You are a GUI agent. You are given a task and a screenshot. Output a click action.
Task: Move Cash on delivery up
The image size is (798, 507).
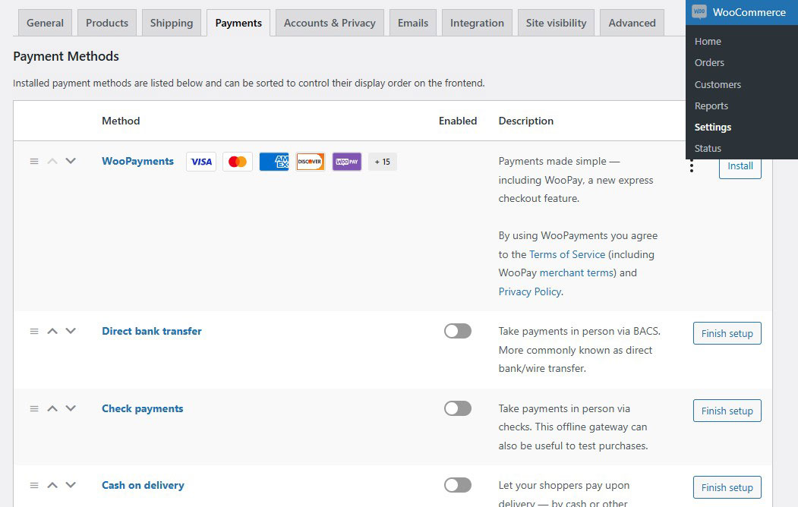pos(52,485)
